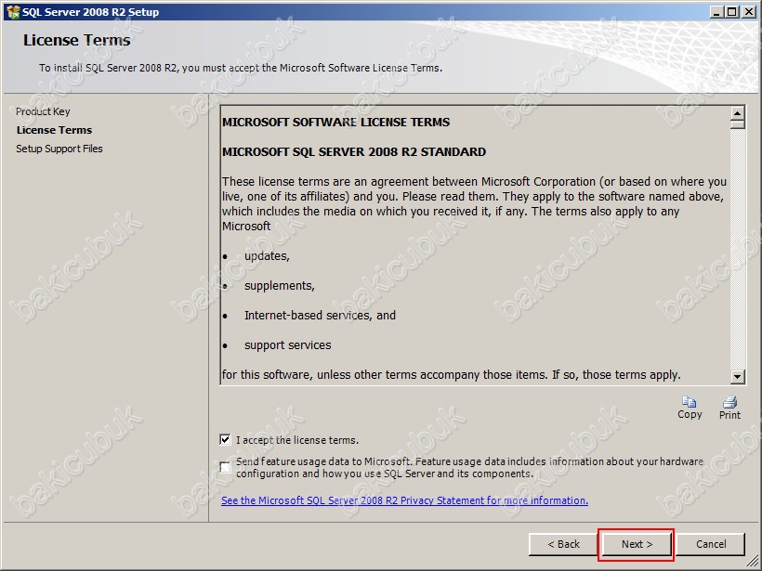Click the empty scrollbar track in license box
Image resolution: width=762 pixels, height=571 pixels.
[738, 251]
